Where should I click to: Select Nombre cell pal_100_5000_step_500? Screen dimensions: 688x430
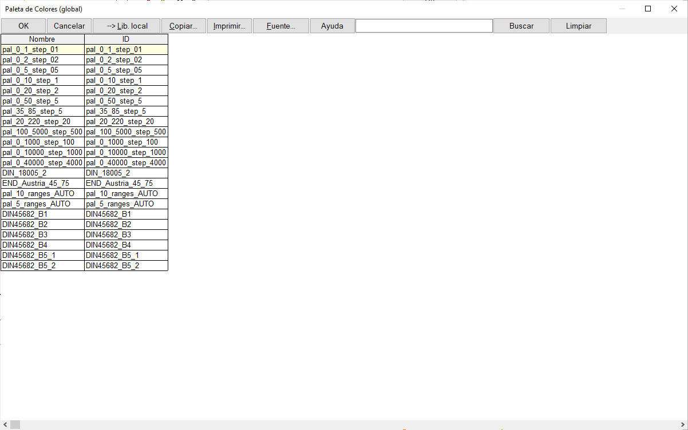[42, 132]
